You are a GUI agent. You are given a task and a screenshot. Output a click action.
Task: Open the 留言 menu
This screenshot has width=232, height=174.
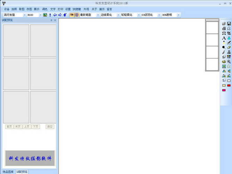109,9
